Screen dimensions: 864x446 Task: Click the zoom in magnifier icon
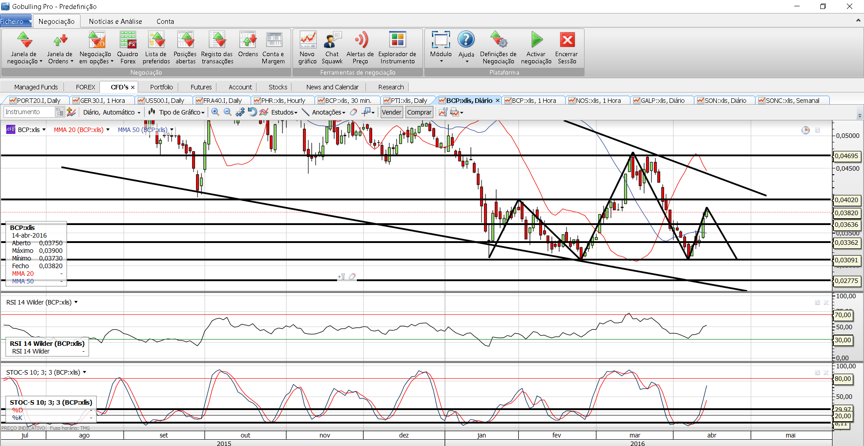(216, 112)
